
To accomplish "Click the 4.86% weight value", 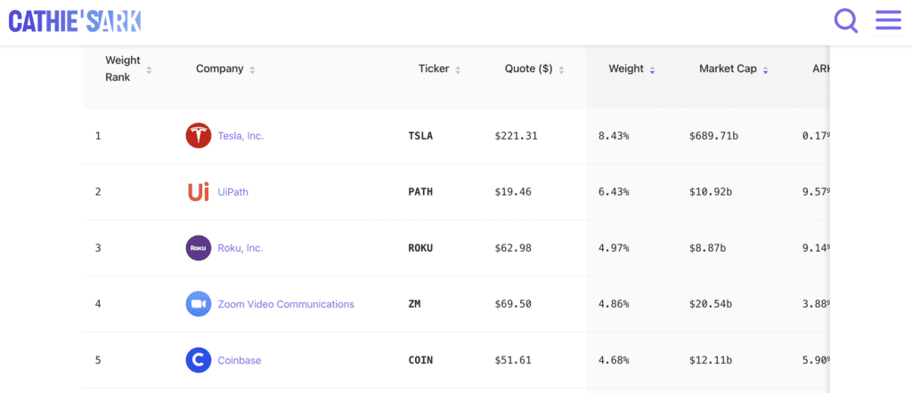I will [614, 303].
